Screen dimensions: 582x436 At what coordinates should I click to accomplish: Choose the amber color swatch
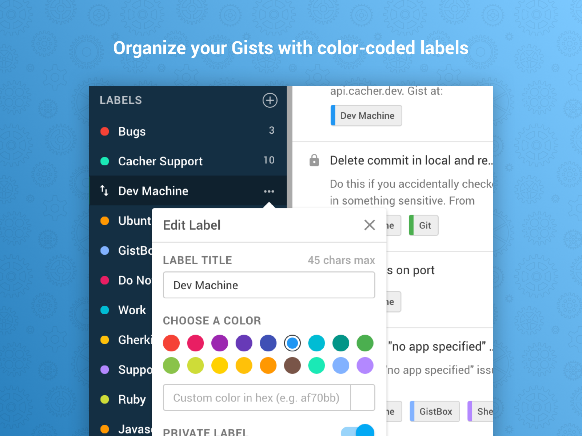point(244,366)
